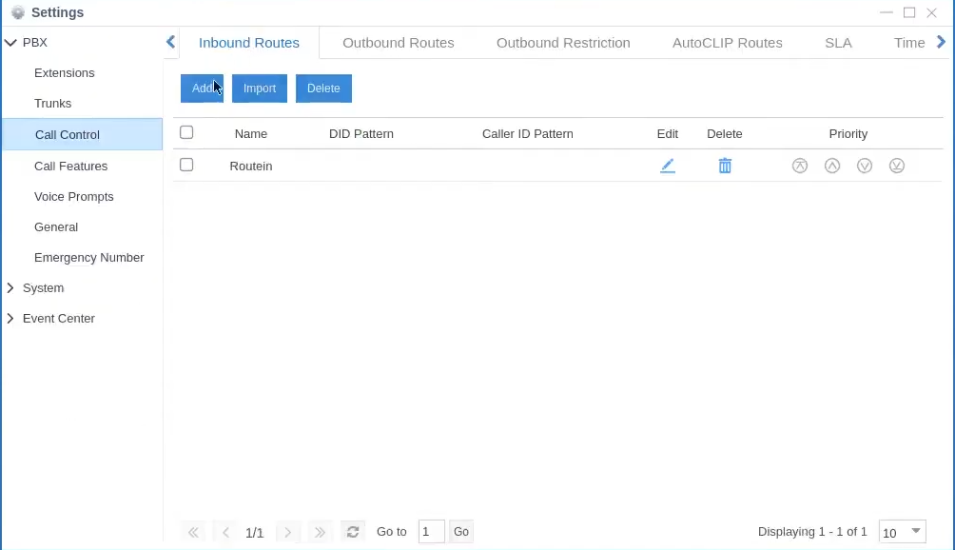Minimize the Settings window

click(x=887, y=12)
